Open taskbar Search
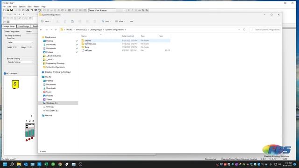This screenshot has width=299, height=168. click(x=12, y=164)
